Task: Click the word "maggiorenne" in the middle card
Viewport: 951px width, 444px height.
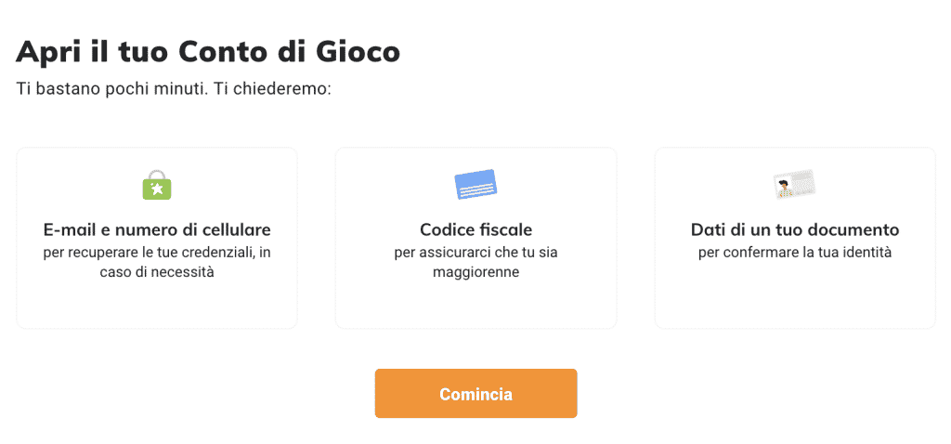Action: point(475,272)
